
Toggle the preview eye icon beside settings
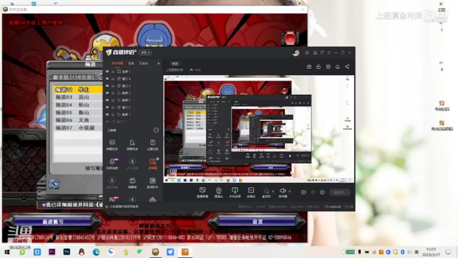pos(313,192)
